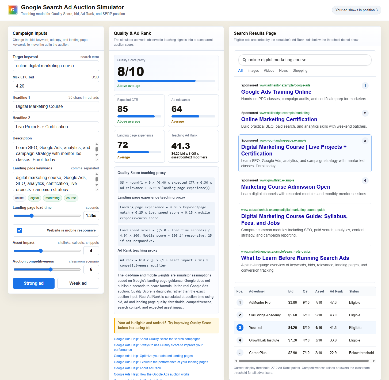Select the News tab
The height and width of the screenshot is (380, 389).
click(x=283, y=71)
